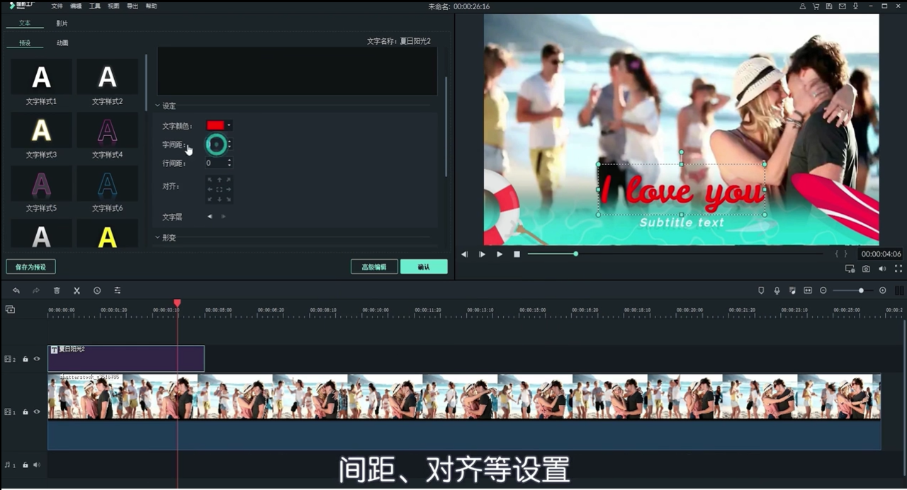Image resolution: width=907 pixels, height=490 pixels.
Task: Click the clock duration icon in the timeline toolbar
Action: point(96,290)
